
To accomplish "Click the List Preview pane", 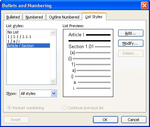I will (x=88, y=63).
